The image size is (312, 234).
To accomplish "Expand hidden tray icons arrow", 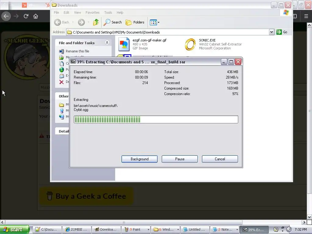I will click(x=289, y=229).
